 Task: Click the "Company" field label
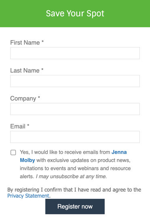pyautogui.click(x=23, y=98)
